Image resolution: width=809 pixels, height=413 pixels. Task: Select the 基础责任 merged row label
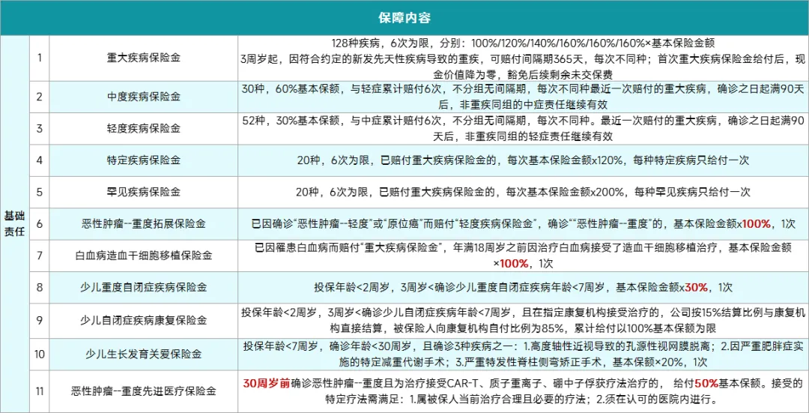click(x=13, y=223)
